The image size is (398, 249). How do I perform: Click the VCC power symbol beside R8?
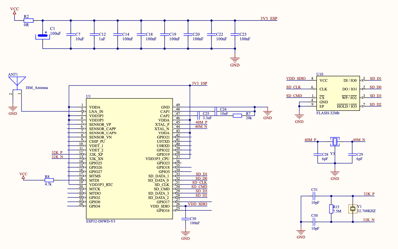pyautogui.click(x=23, y=176)
